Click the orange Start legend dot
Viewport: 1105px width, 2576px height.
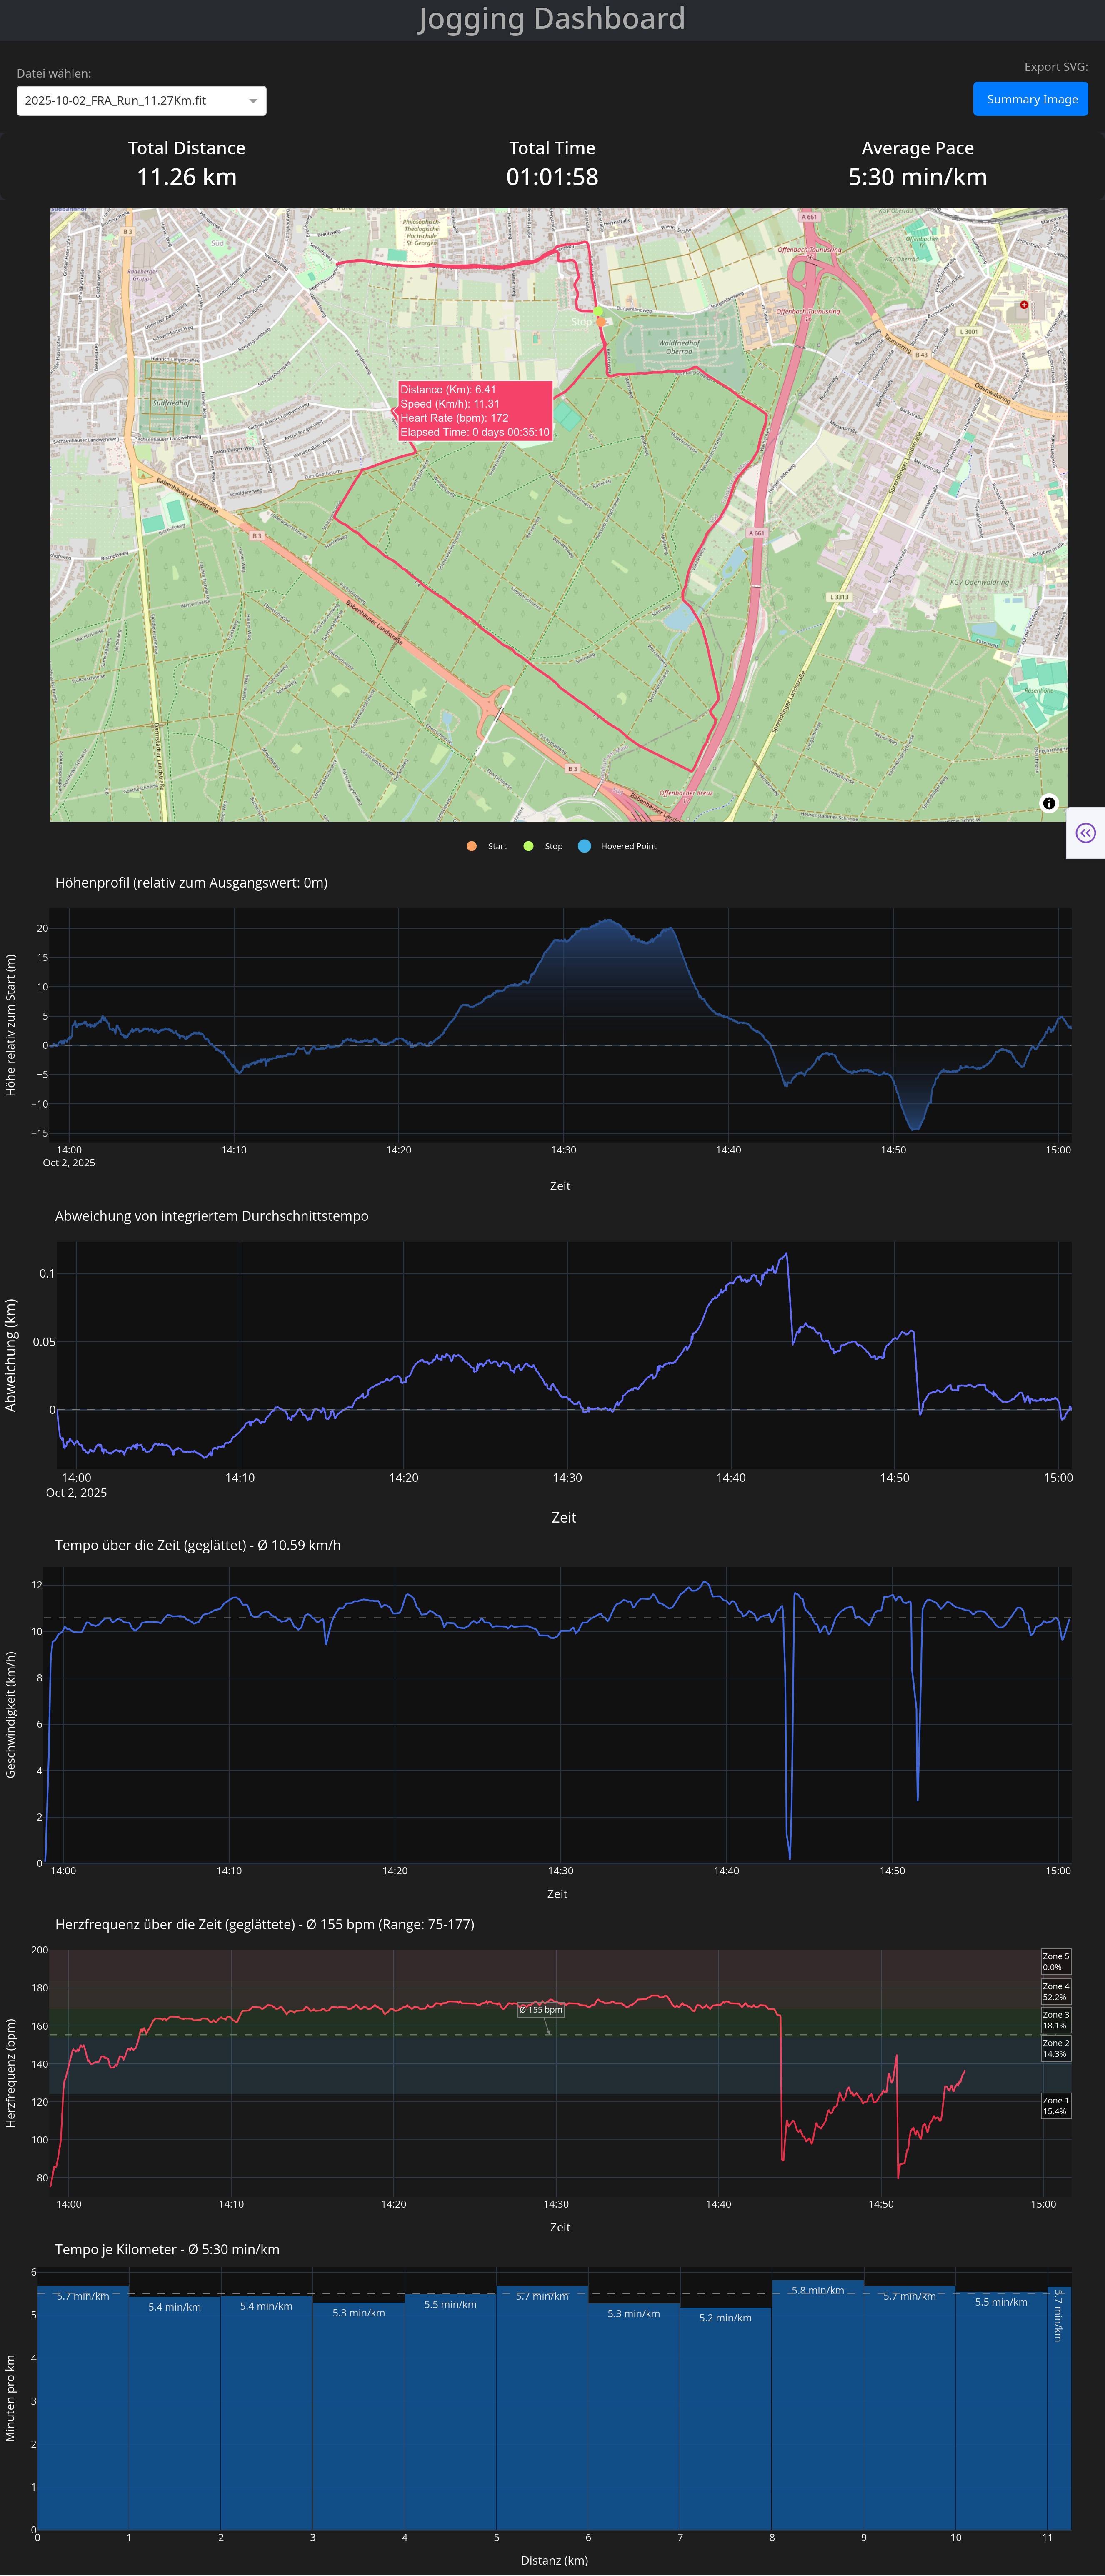pos(472,846)
